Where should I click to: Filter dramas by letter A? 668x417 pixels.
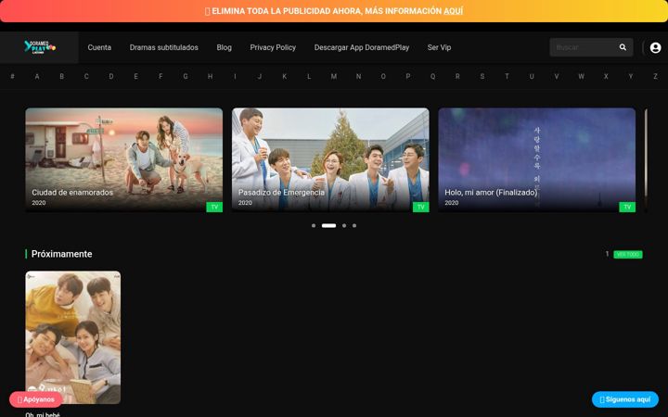click(37, 77)
